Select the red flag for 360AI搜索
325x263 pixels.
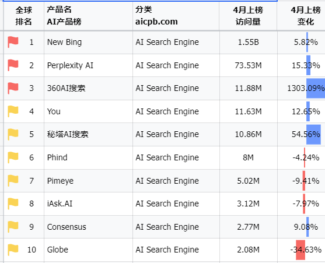tap(13, 88)
